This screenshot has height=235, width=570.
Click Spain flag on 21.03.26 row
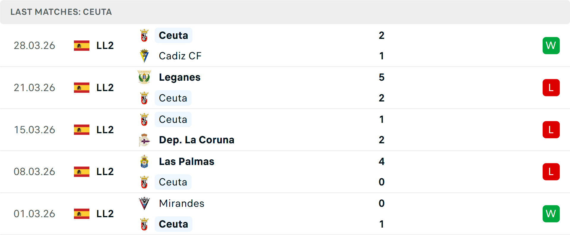point(82,88)
